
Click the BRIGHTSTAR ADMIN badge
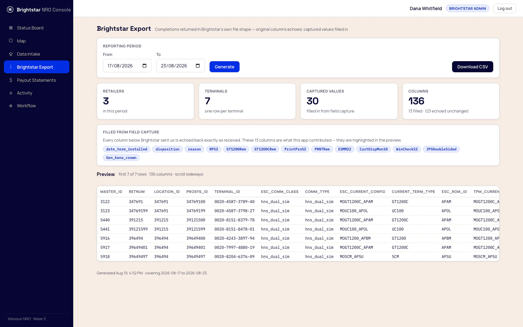[x=467, y=9]
